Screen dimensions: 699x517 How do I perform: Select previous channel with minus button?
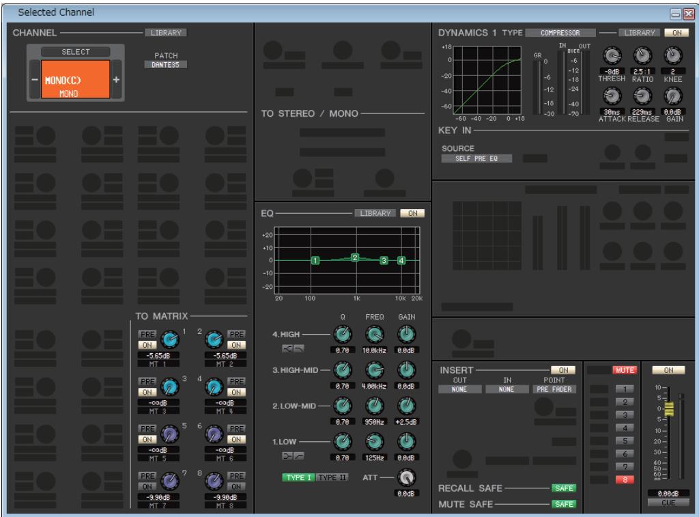pyautogui.click(x=35, y=79)
